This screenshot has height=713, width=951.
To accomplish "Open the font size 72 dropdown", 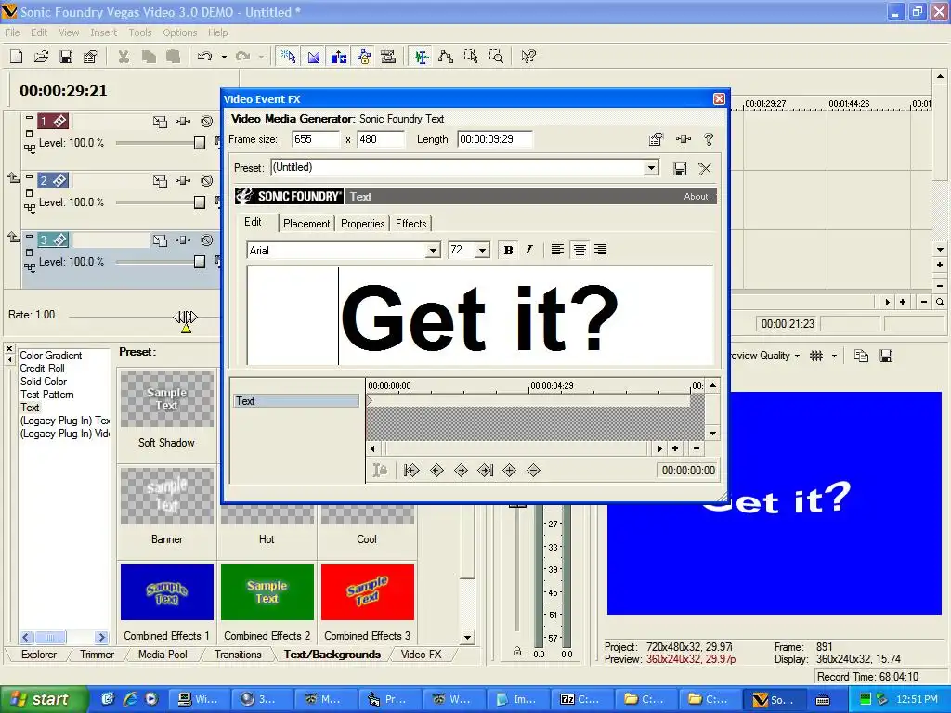I will [x=482, y=251].
